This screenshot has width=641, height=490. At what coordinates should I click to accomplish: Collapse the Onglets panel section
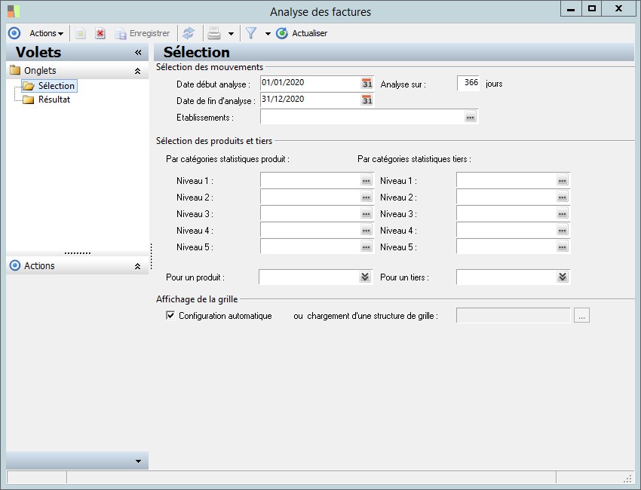point(137,71)
